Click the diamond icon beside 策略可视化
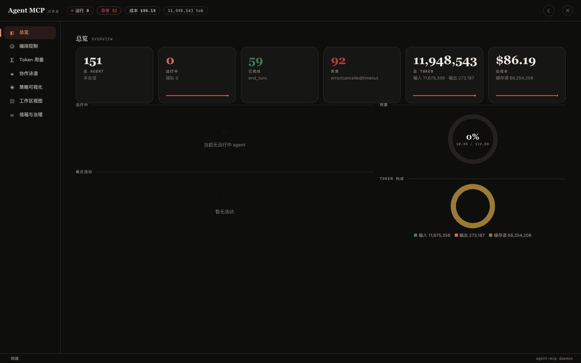581x363 pixels. (12, 88)
